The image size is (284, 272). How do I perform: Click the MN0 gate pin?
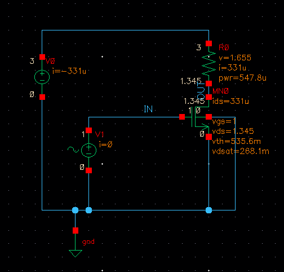click(182, 117)
